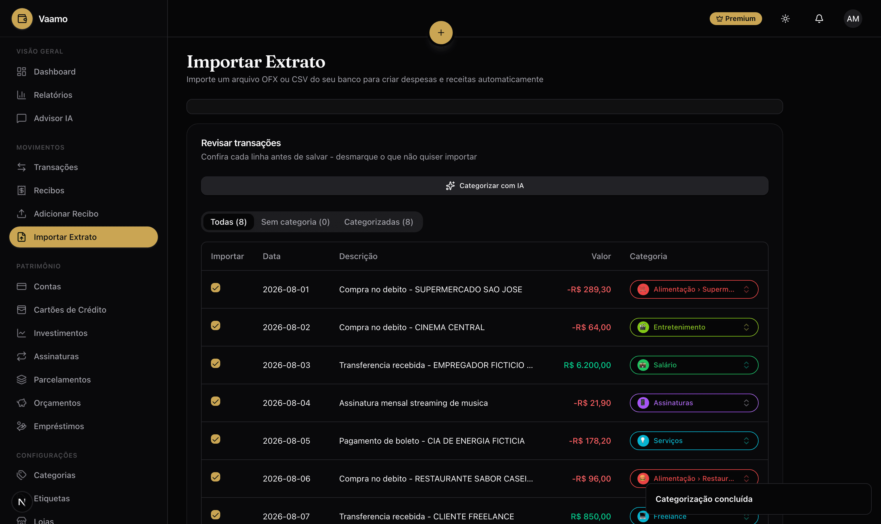The width and height of the screenshot is (881, 524).
Task: Toggle the light theme sun icon
Action: [x=785, y=19]
